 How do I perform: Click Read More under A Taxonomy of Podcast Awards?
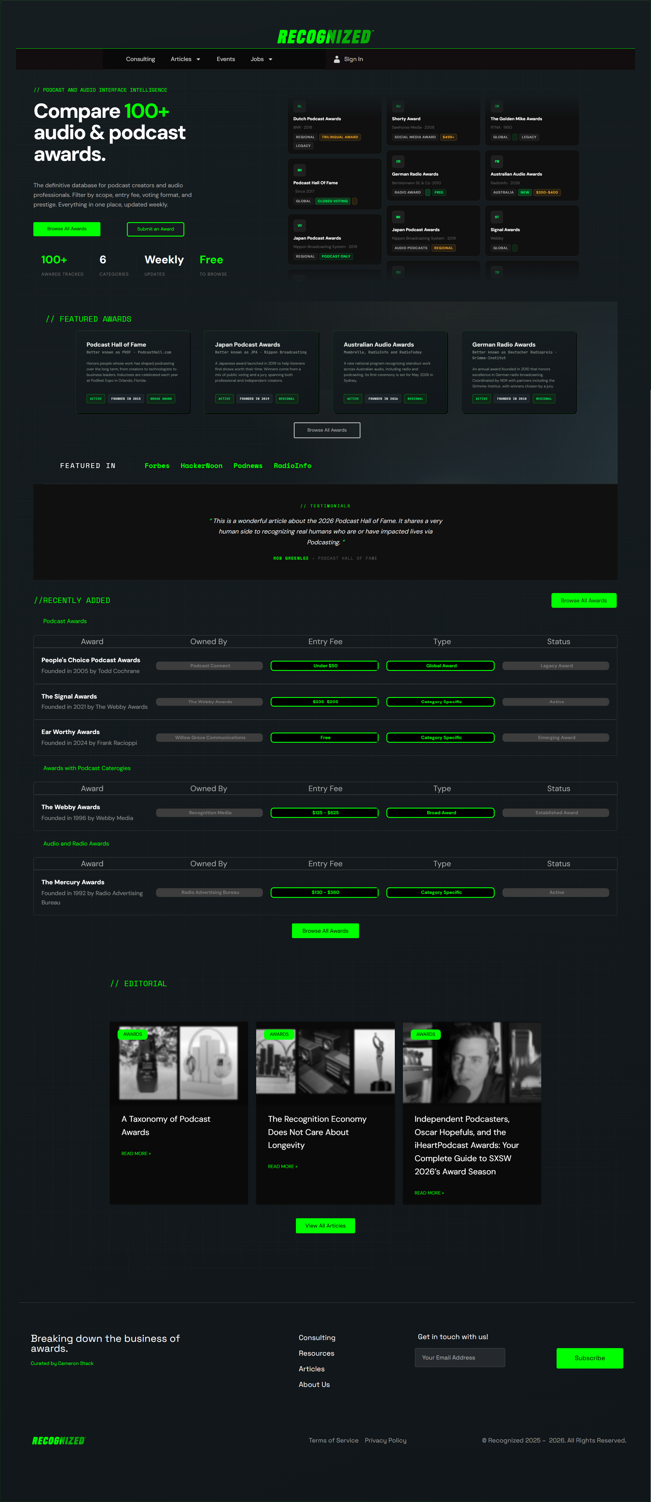pos(136,1153)
